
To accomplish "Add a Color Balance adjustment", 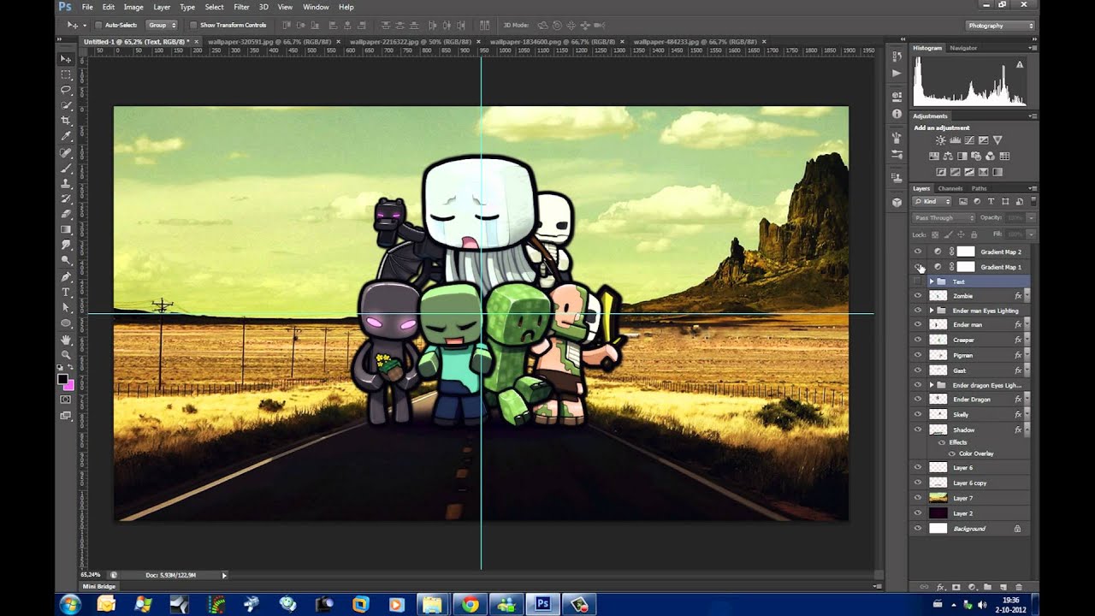I will (949, 157).
